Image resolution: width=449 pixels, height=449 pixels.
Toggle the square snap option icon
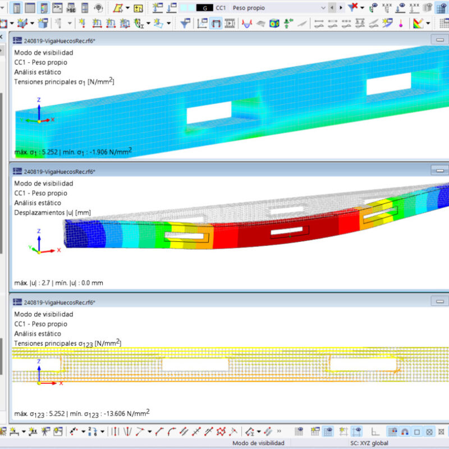[417, 432]
